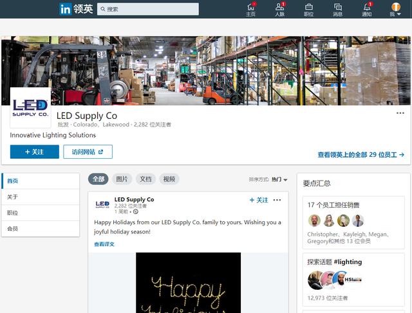The height and width of the screenshot is (313, 412).
Task: Open the Messaging (消息) icon
Action: [337, 9]
